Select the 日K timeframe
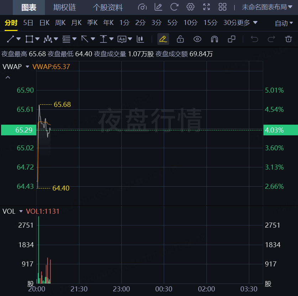Viewport: 298px width, 296px height. pos(44,23)
